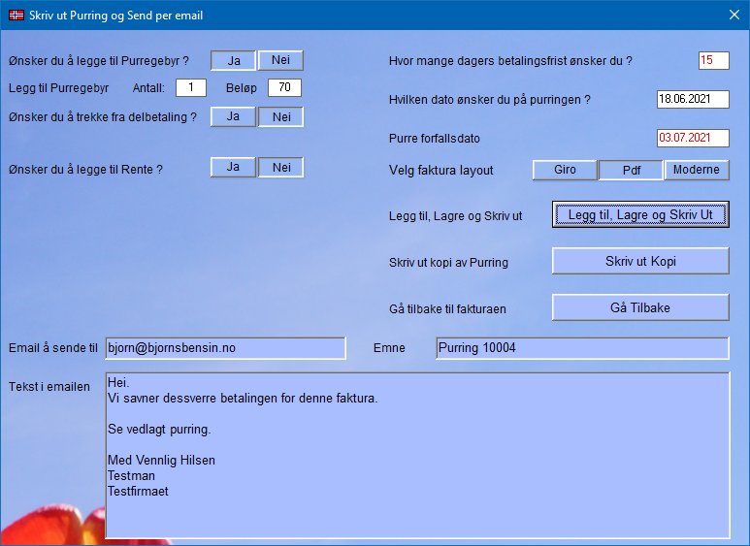Click Legg til, Lagre og Skriv Ut button
The width and height of the screenshot is (750, 546).
(640, 214)
